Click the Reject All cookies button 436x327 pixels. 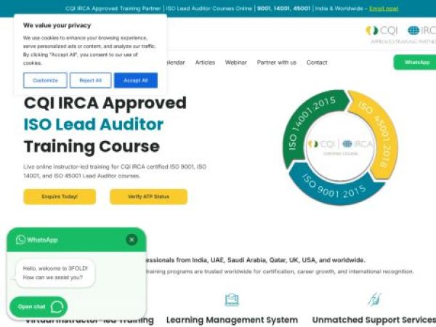[90, 81]
